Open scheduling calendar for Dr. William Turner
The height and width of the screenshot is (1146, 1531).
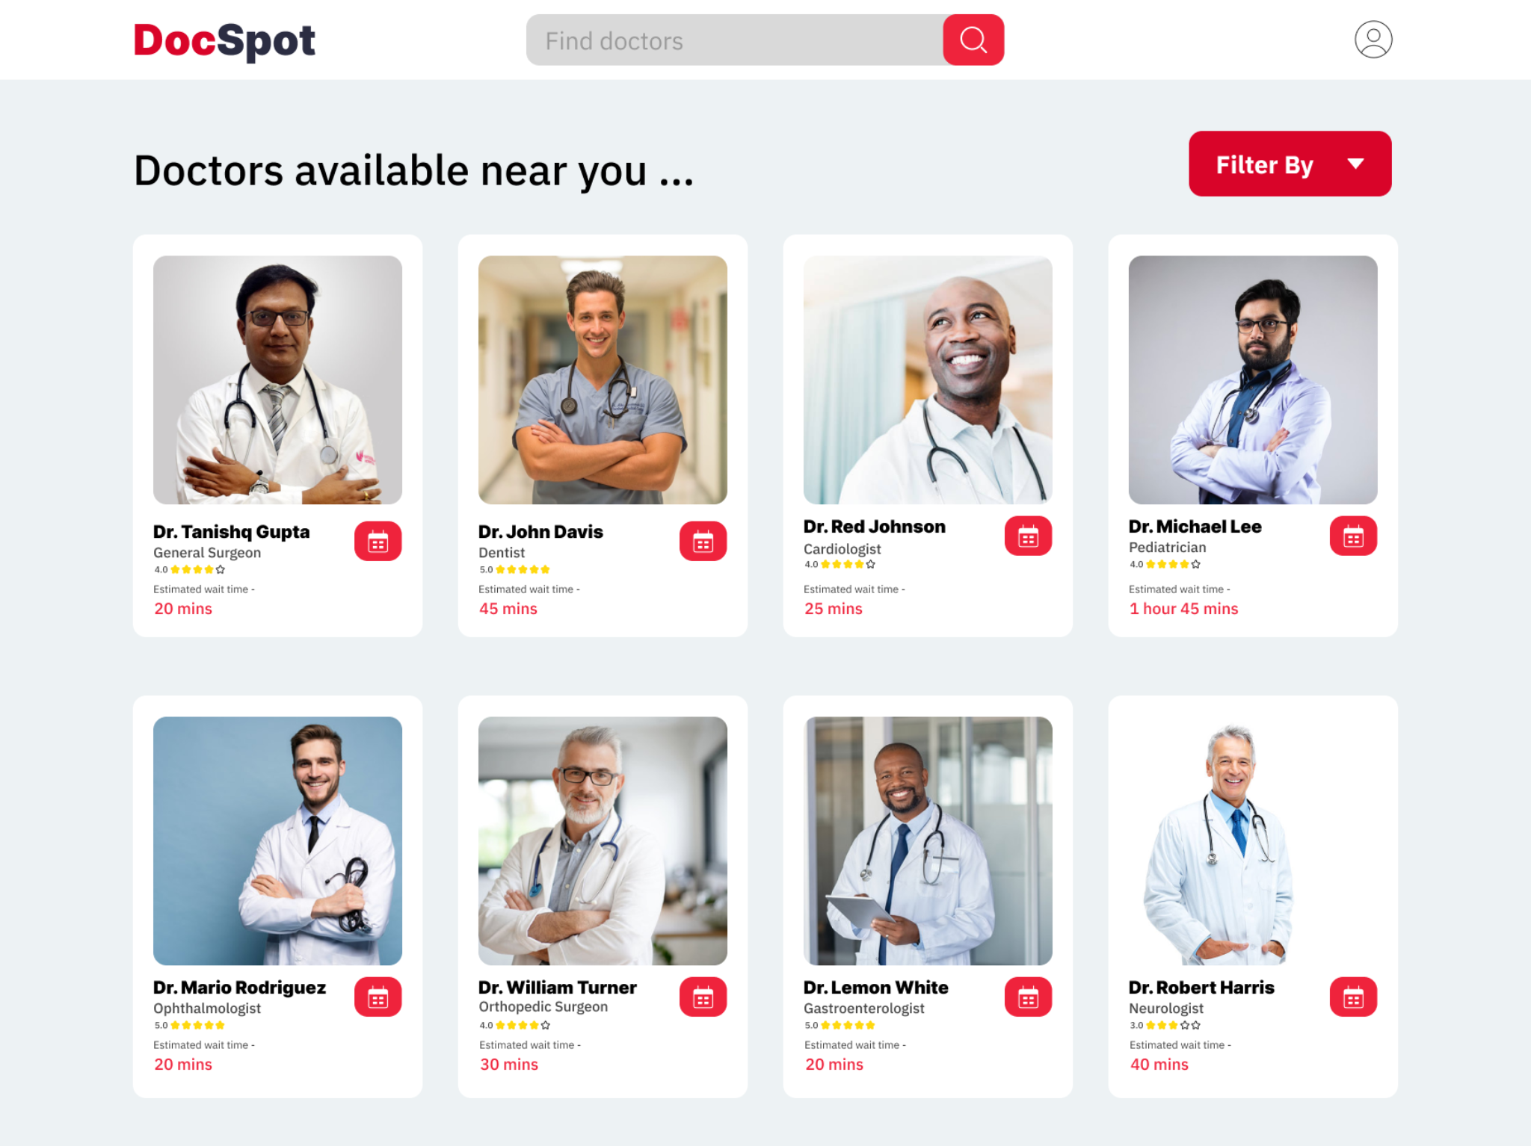[703, 996]
